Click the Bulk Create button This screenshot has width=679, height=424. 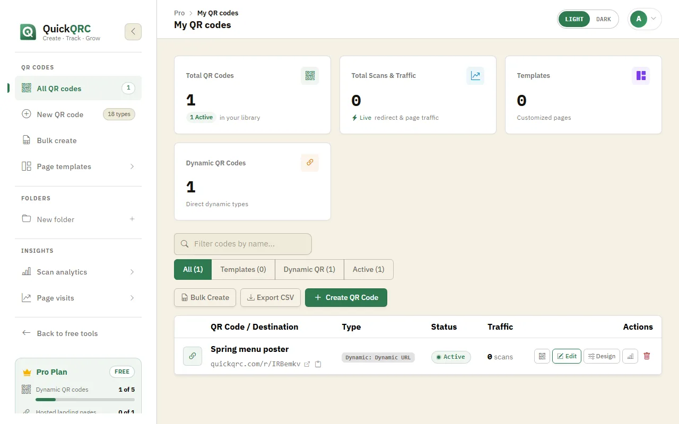point(205,297)
